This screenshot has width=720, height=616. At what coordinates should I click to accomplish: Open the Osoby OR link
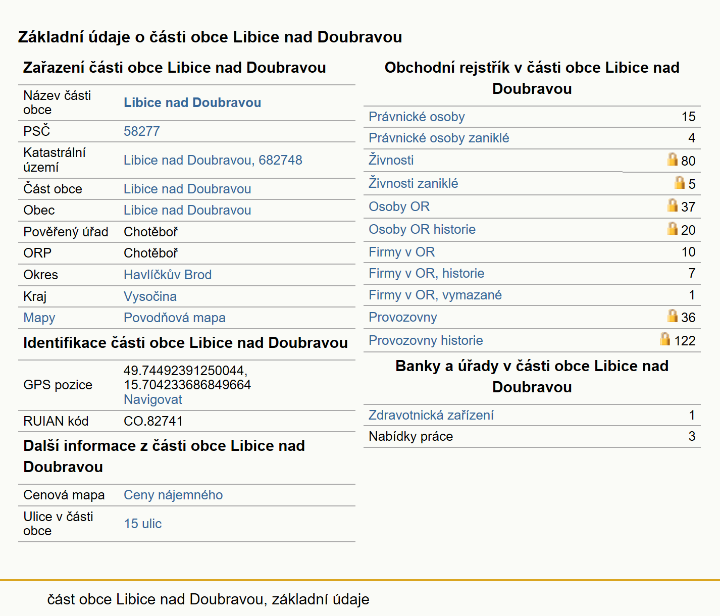pyautogui.click(x=399, y=207)
